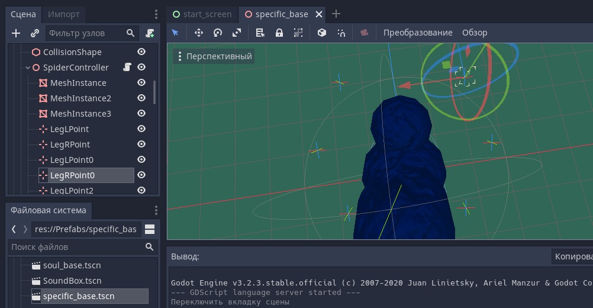Toggle Use Snap magnet icon

click(x=341, y=33)
